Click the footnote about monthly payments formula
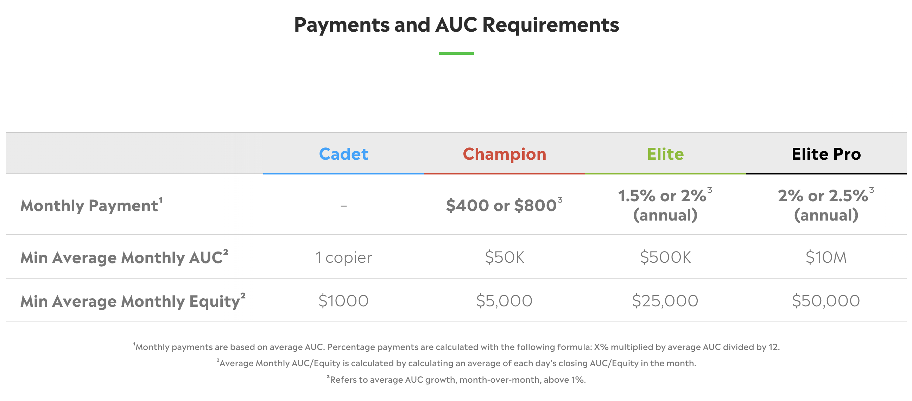The width and height of the screenshot is (912, 401). [x=456, y=347]
